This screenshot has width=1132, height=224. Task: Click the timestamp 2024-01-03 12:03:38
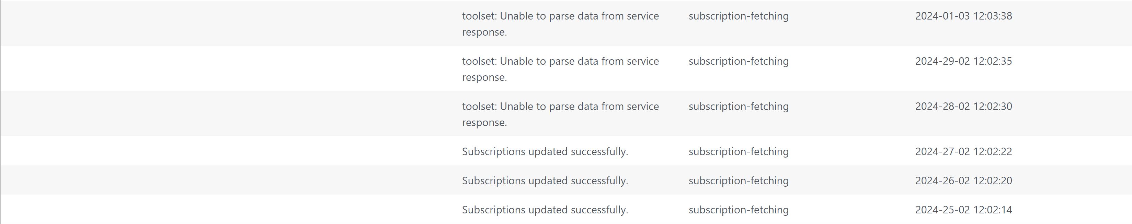(963, 16)
